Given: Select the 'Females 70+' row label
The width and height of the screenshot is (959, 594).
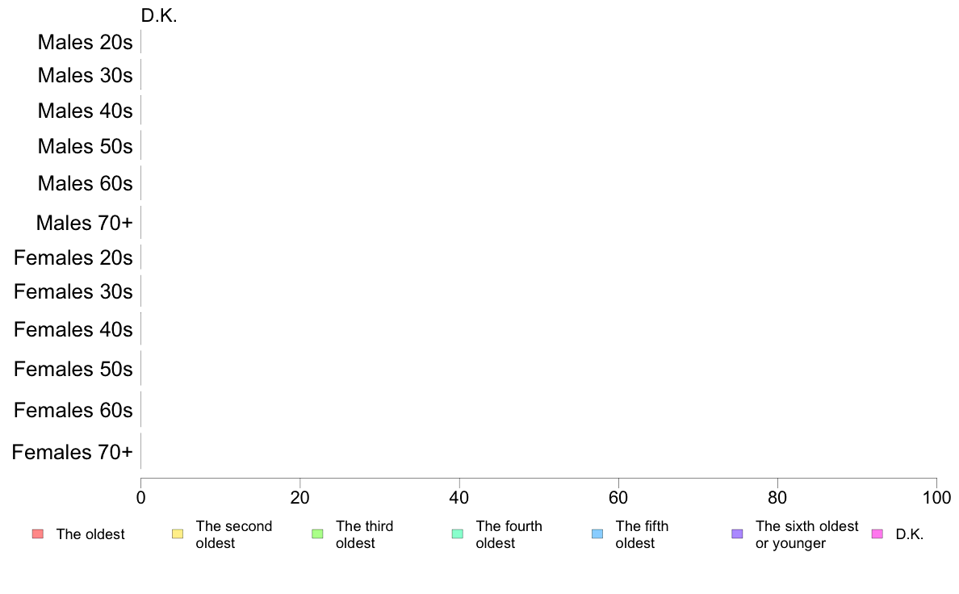Looking at the screenshot, I should 72,452.
